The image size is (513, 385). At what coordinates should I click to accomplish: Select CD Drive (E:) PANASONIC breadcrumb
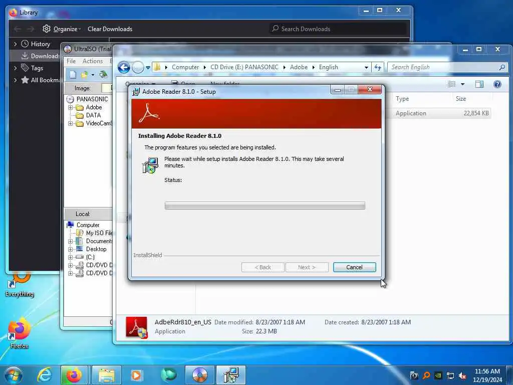tap(244, 67)
